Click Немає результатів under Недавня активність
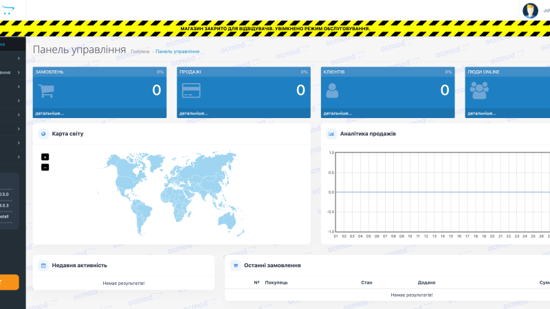 point(124,283)
